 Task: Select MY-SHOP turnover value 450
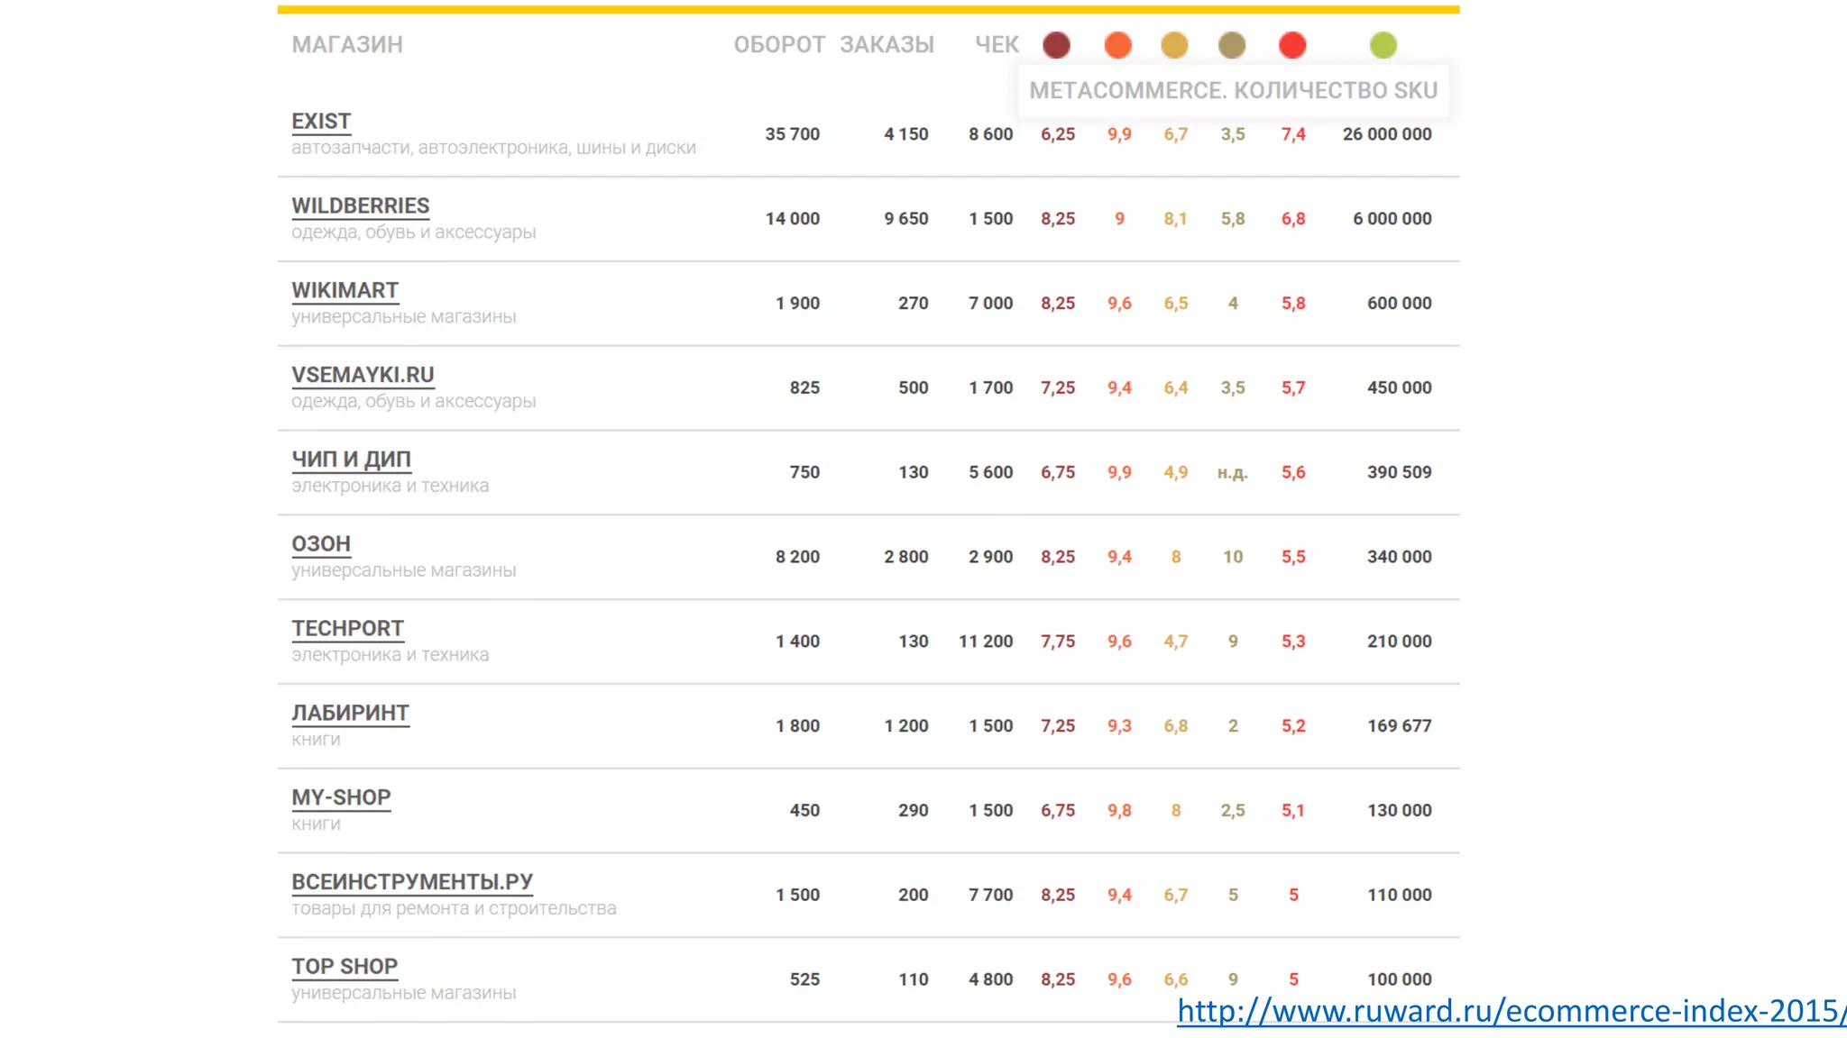click(804, 811)
